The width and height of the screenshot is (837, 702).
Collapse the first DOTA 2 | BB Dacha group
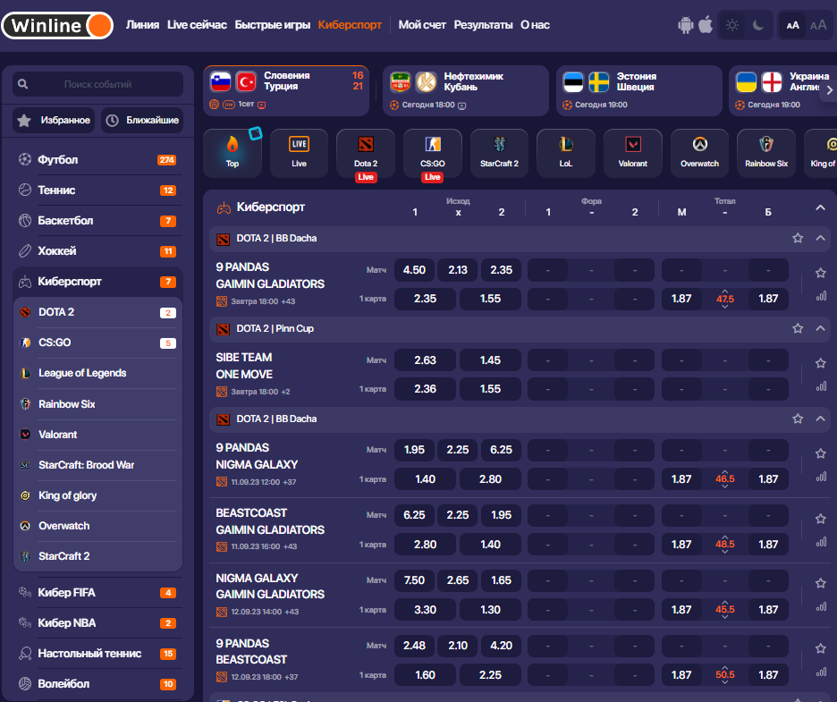tap(820, 238)
